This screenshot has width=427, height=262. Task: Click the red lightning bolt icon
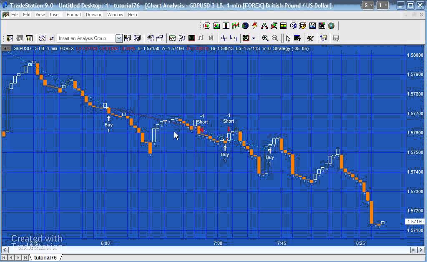[255, 26]
